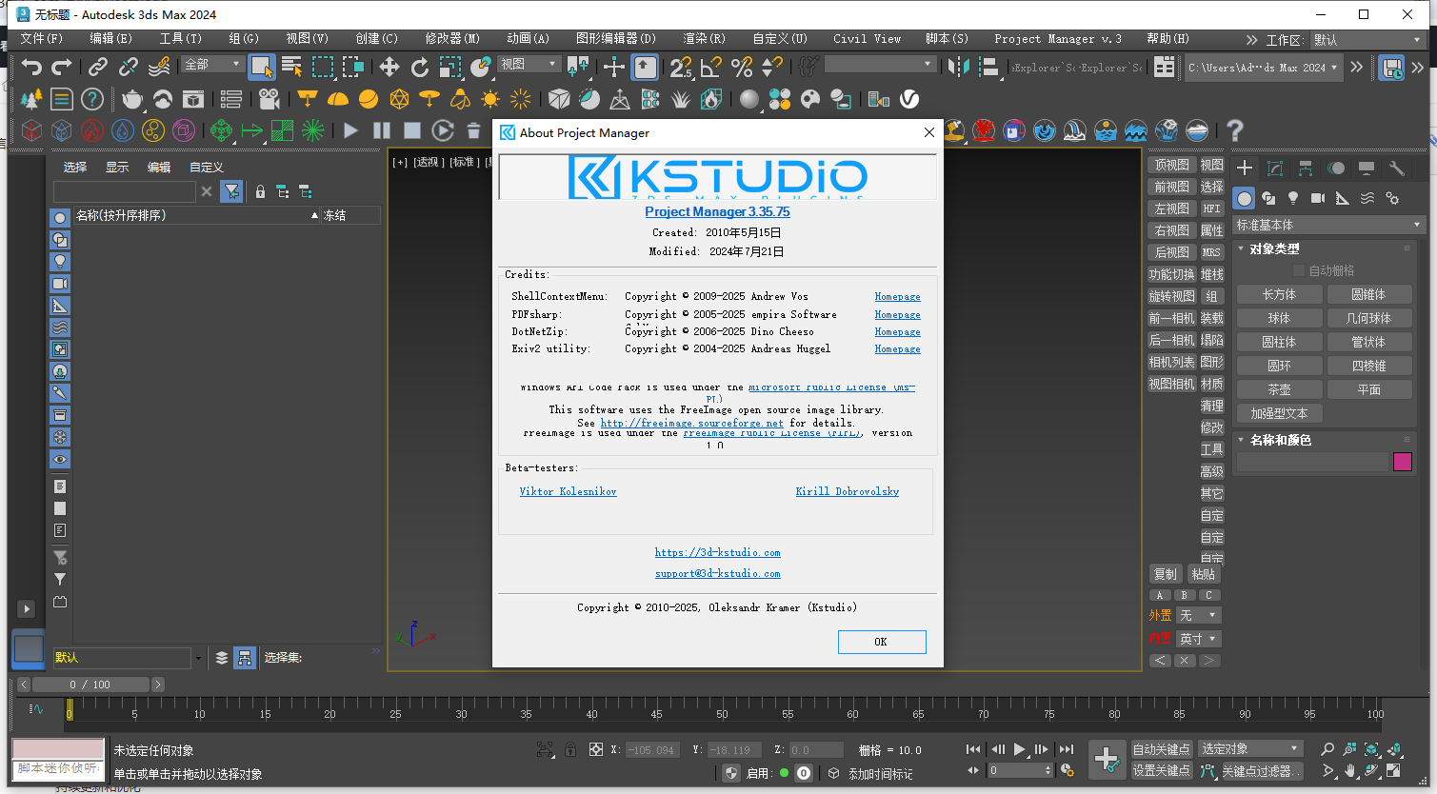Visit the https://3d-kstudio.com link
Image resolution: width=1437 pixels, height=794 pixels.
pos(717,552)
